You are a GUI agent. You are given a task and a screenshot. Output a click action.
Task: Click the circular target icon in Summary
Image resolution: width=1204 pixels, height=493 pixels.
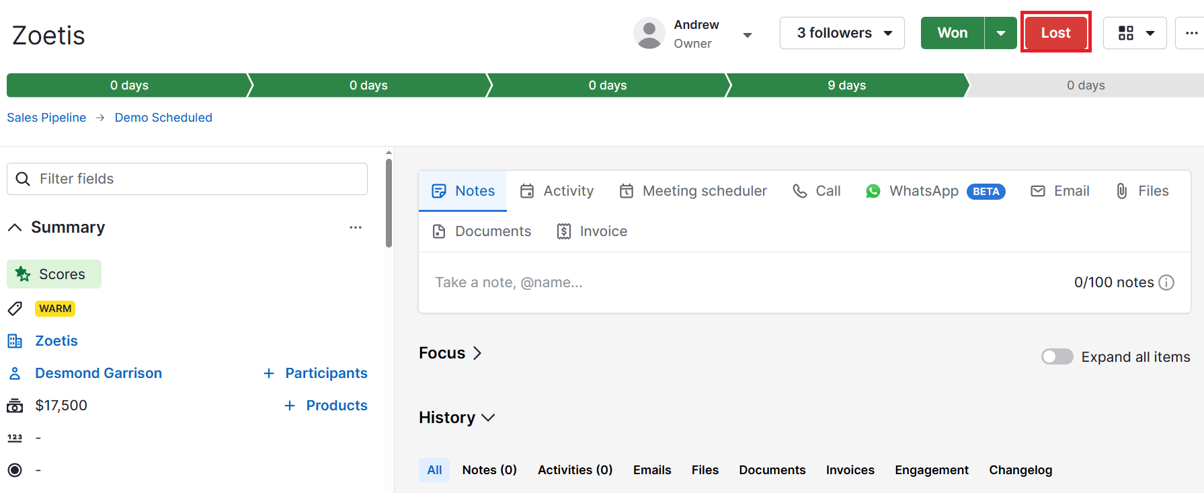[x=15, y=470]
